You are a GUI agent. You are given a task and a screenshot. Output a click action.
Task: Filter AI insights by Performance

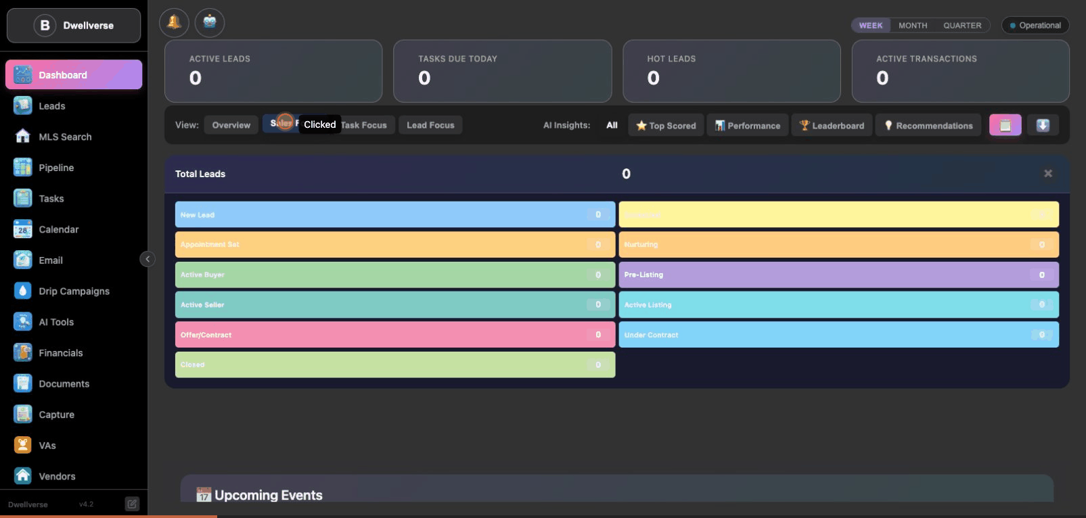click(748, 126)
